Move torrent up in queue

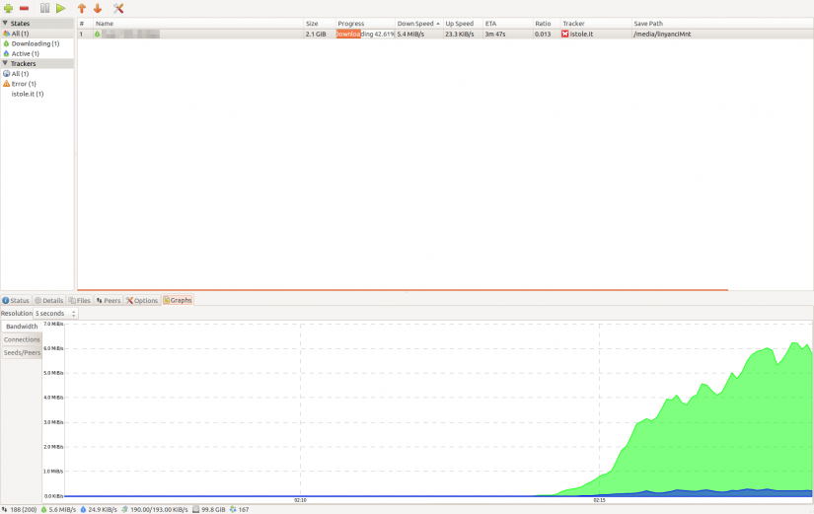pos(82,8)
